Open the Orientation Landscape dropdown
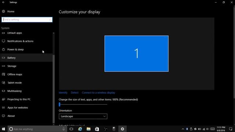 point(83,116)
